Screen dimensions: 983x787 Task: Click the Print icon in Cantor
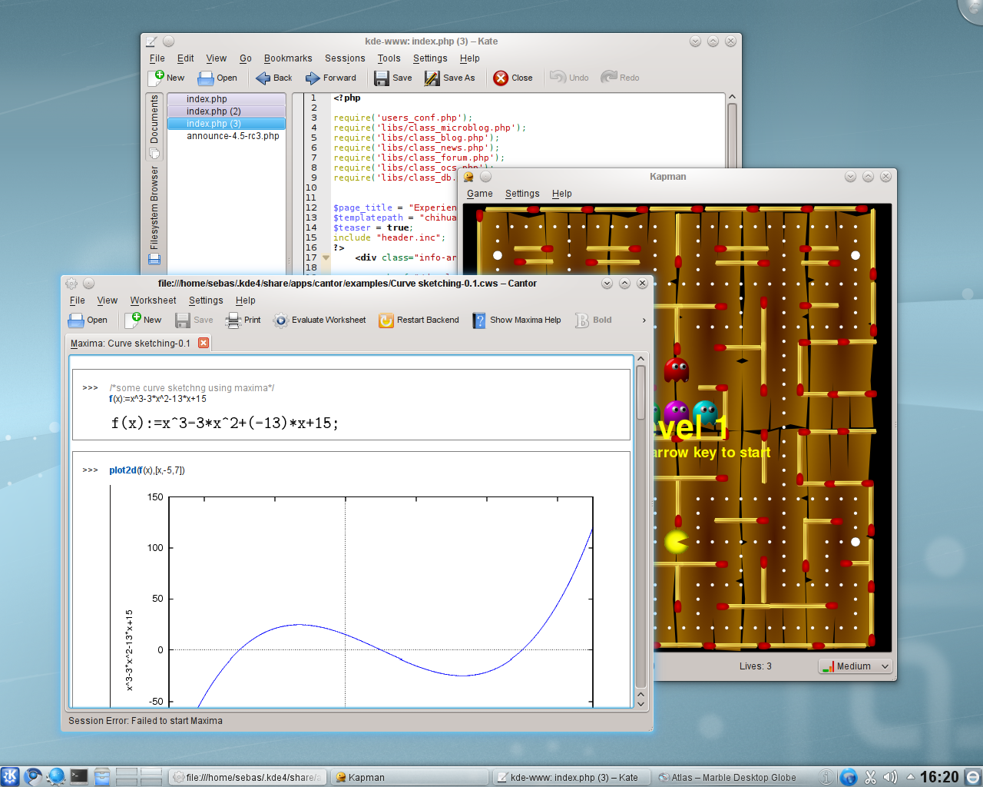pos(233,320)
